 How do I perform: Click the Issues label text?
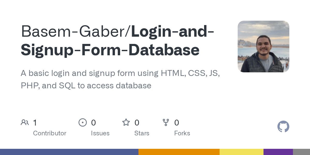[x=100, y=133]
